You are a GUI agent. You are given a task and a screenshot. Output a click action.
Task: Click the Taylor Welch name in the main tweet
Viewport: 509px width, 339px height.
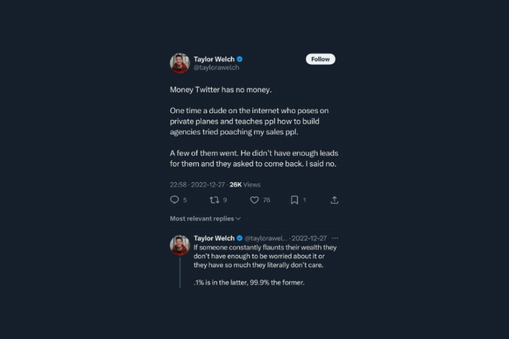[213, 59]
